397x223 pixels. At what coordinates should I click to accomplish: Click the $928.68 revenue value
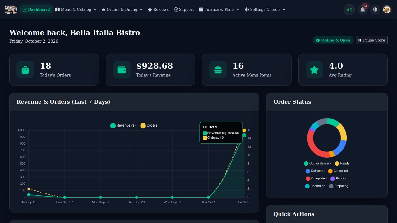click(x=154, y=66)
